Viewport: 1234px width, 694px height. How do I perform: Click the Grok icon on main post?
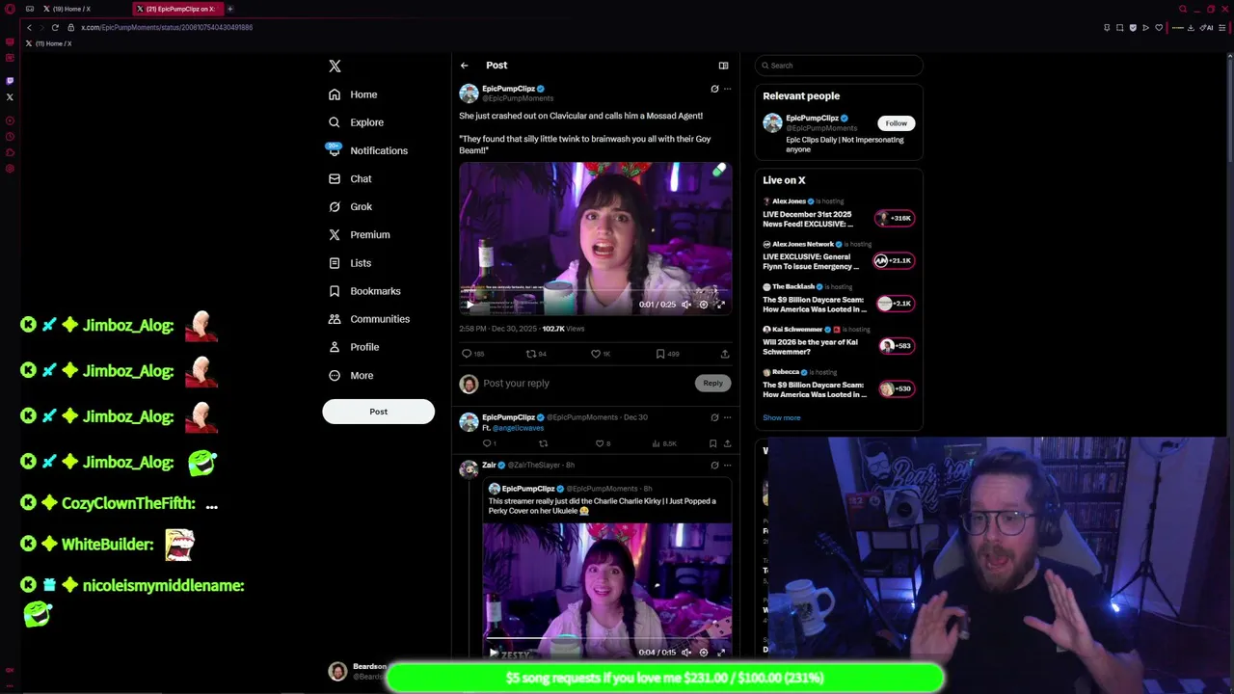pos(714,89)
